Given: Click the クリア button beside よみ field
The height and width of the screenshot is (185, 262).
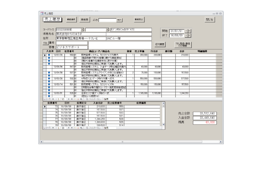Looking at the screenshot, I should point(119,20).
